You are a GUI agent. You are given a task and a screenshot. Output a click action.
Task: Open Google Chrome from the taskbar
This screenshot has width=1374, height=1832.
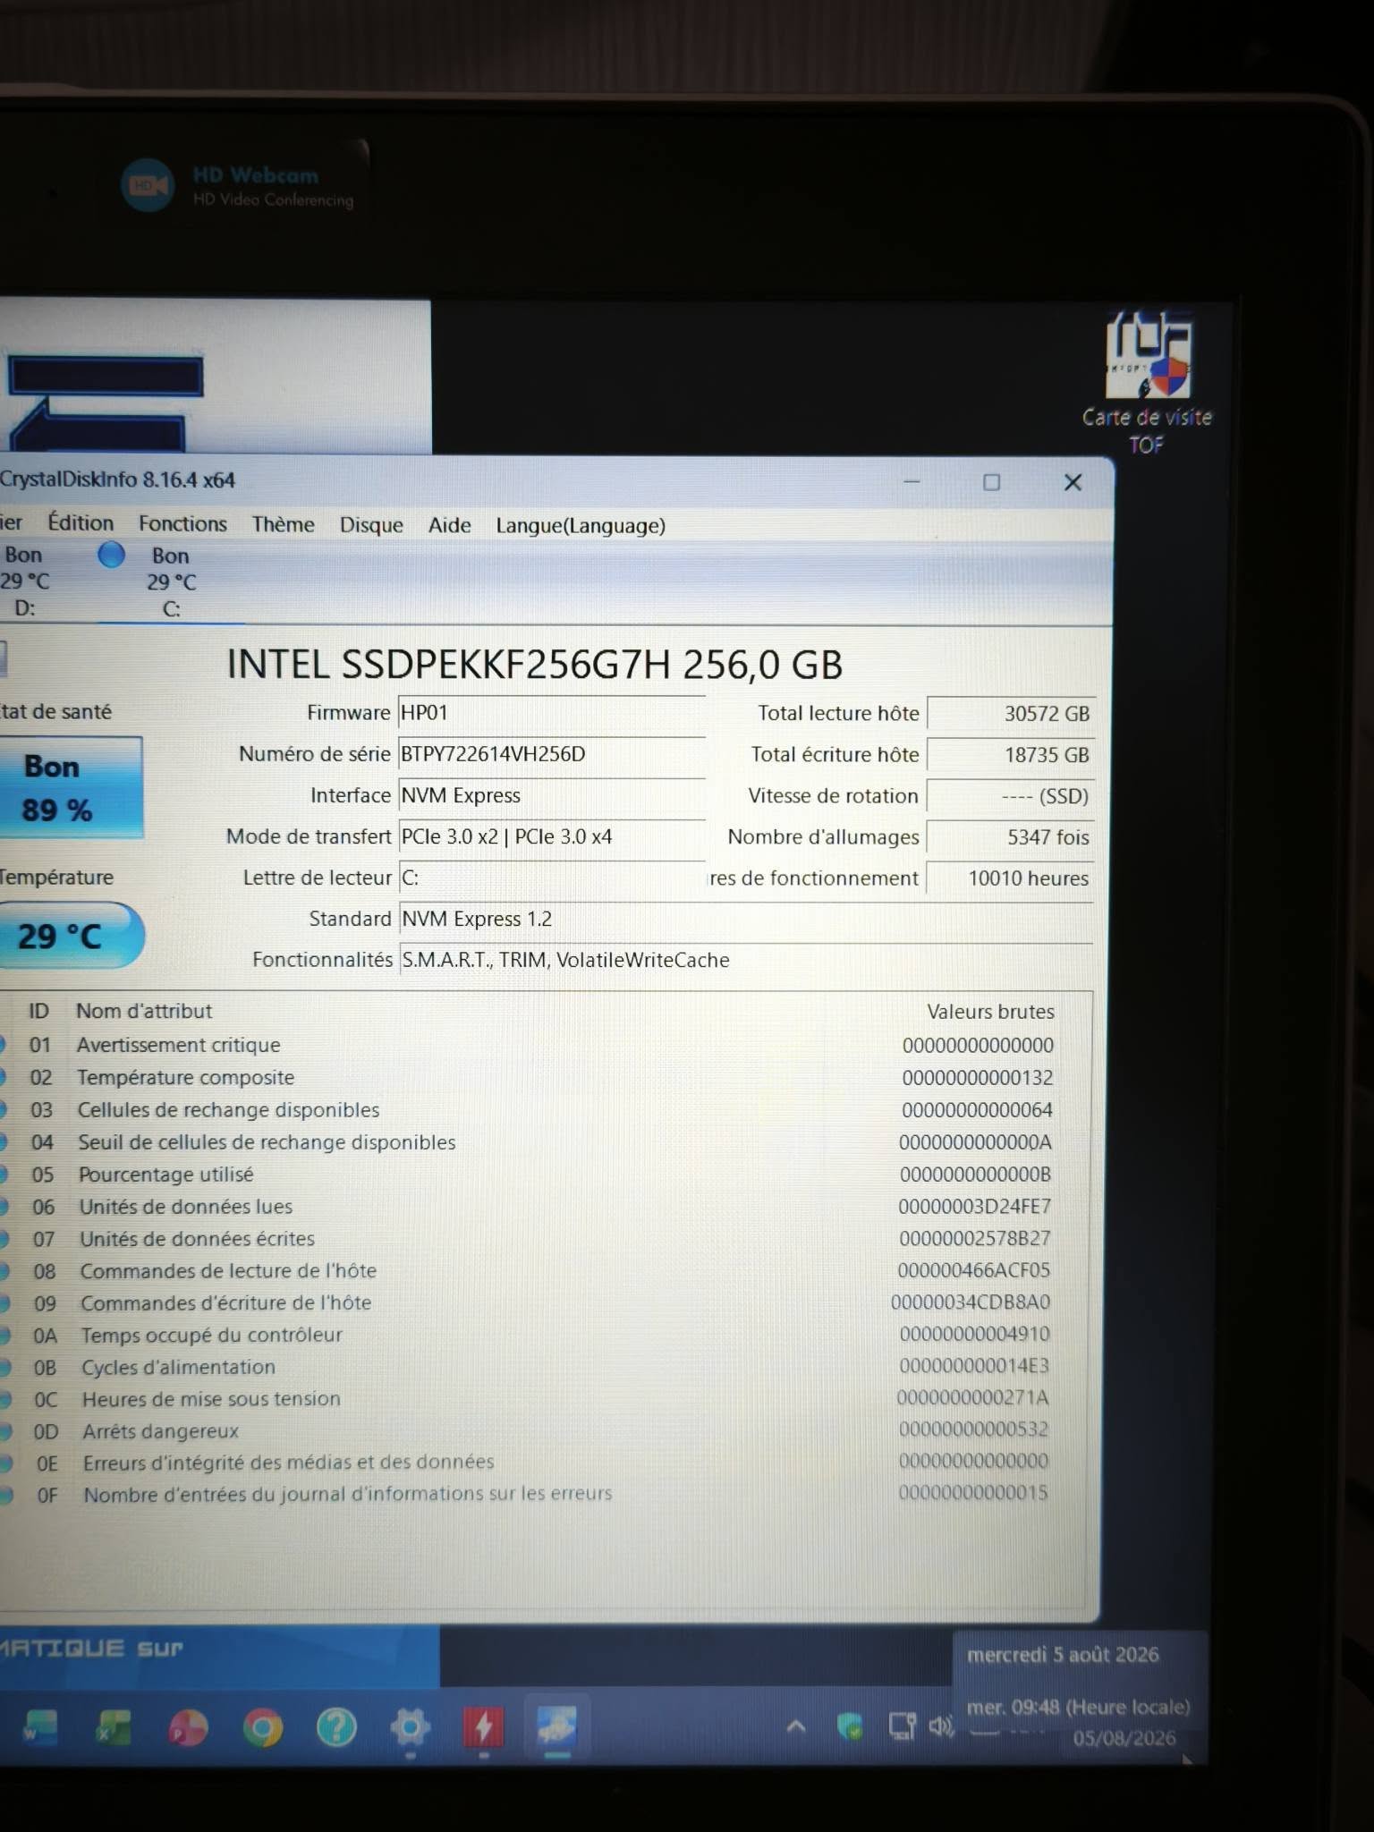tap(262, 1727)
